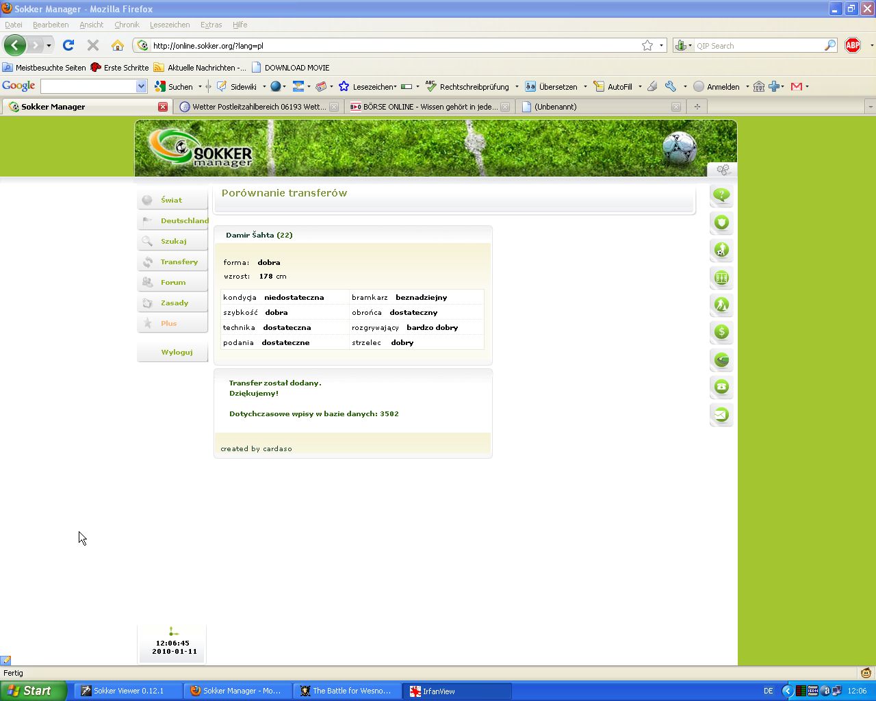The height and width of the screenshot is (701, 876).
Task: Click the help question mark sidebar icon
Action: pyautogui.click(x=721, y=195)
